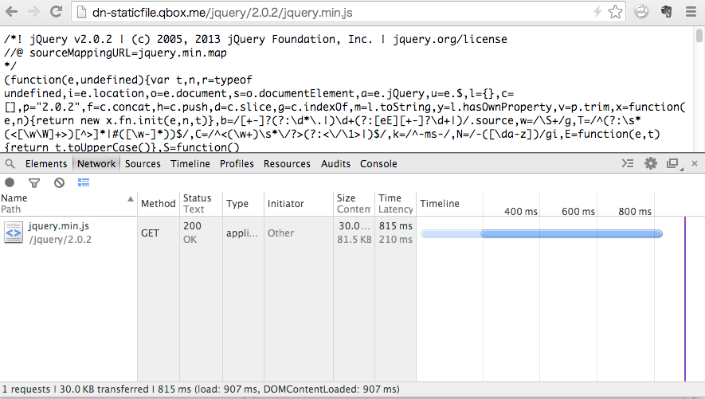Click the 800 ms timeline tick label
Screen dimensions: 705x399
[635, 211]
